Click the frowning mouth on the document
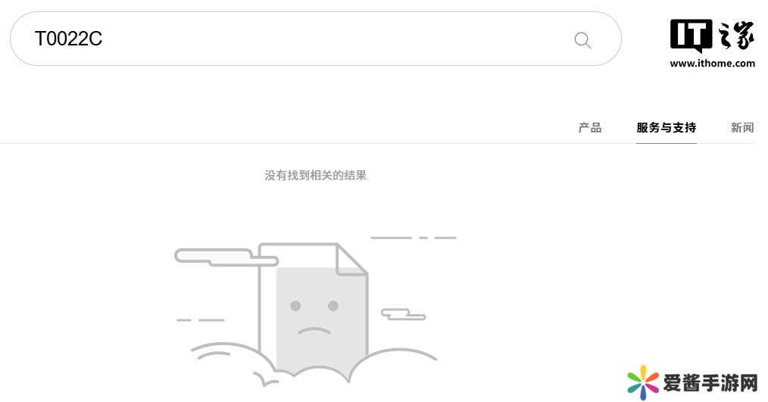The height and width of the screenshot is (402, 768). (314, 331)
